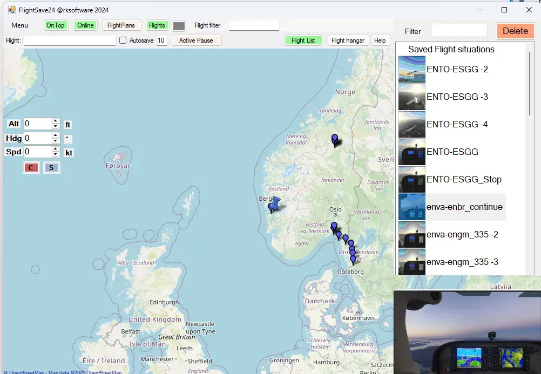Select the enva-enbr_continue thumbnail image
Image resolution: width=541 pixels, height=374 pixels.
[411, 207]
